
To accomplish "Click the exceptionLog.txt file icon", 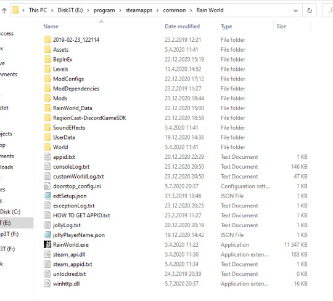I will click(x=47, y=206).
